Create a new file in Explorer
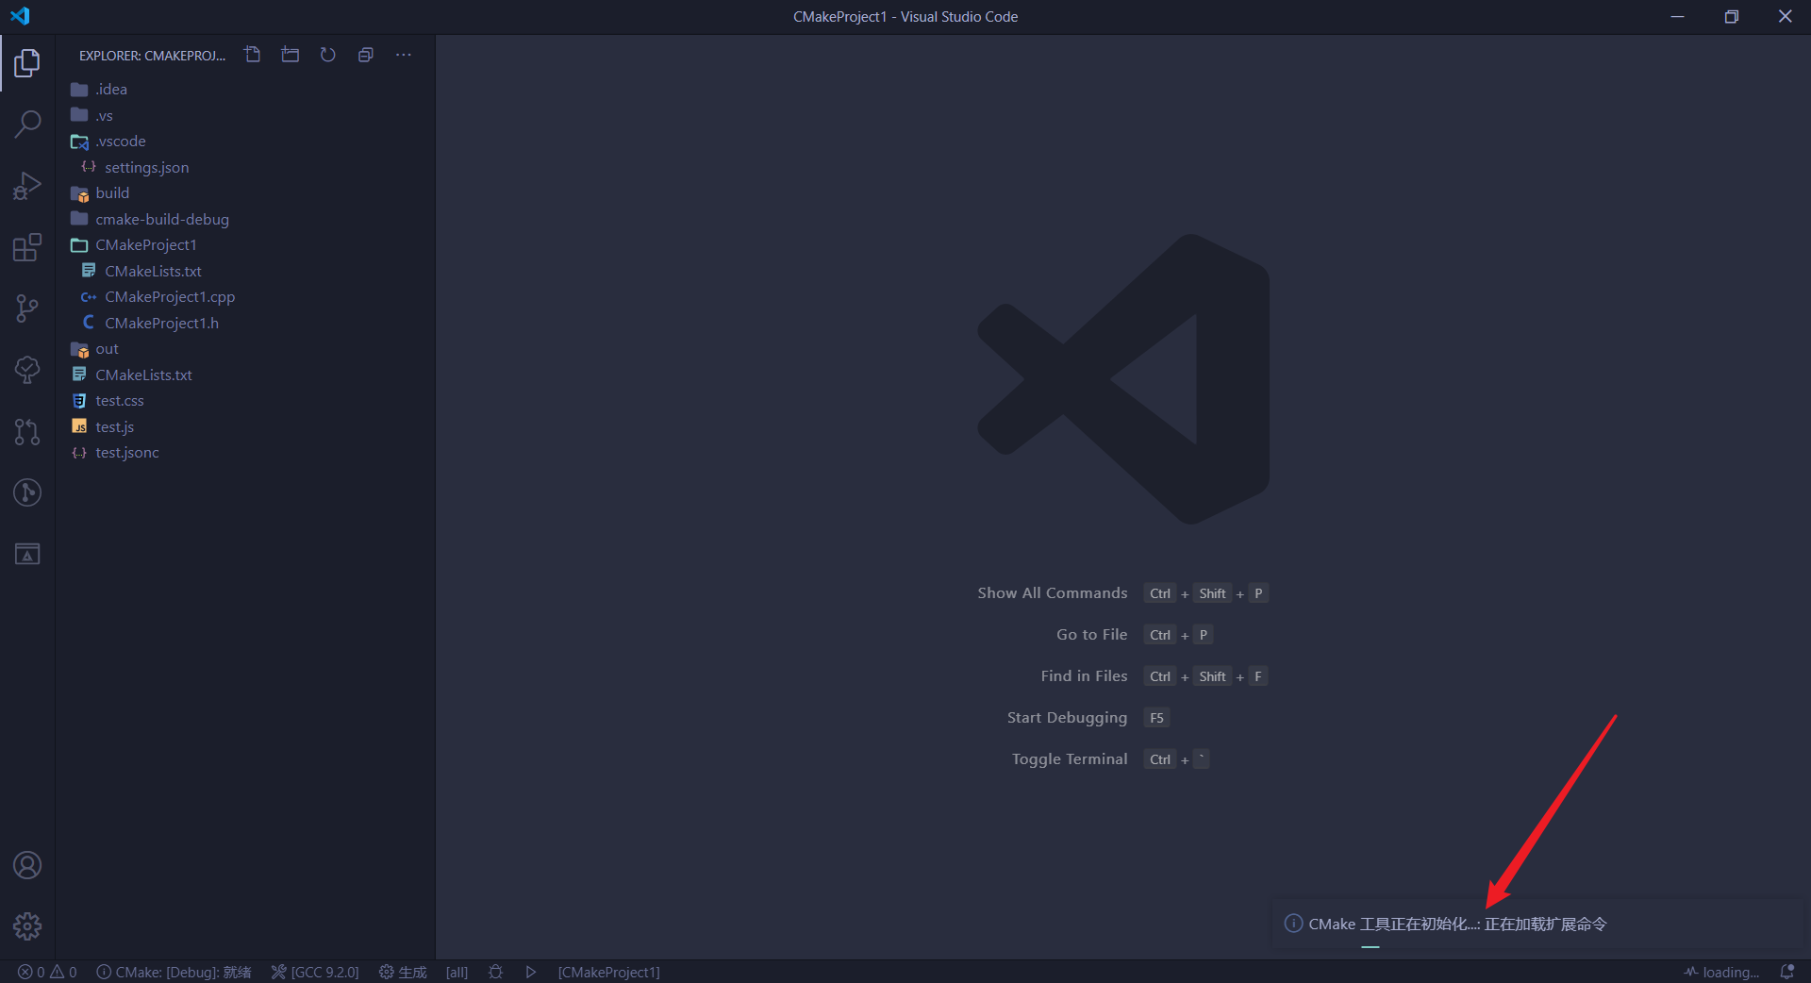 coord(253,55)
